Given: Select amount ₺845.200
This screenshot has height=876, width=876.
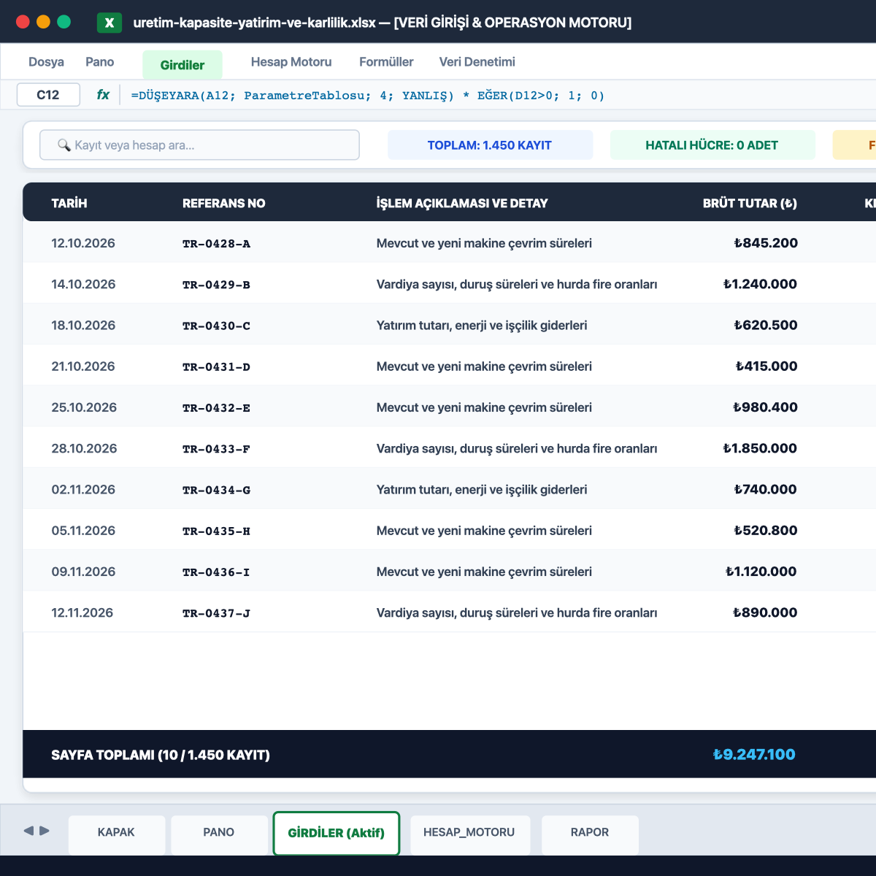Looking at the screenshot, I should coord(766,243).
